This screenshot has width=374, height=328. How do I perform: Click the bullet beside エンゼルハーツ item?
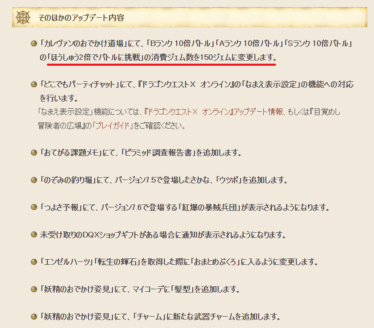(34, 262)
